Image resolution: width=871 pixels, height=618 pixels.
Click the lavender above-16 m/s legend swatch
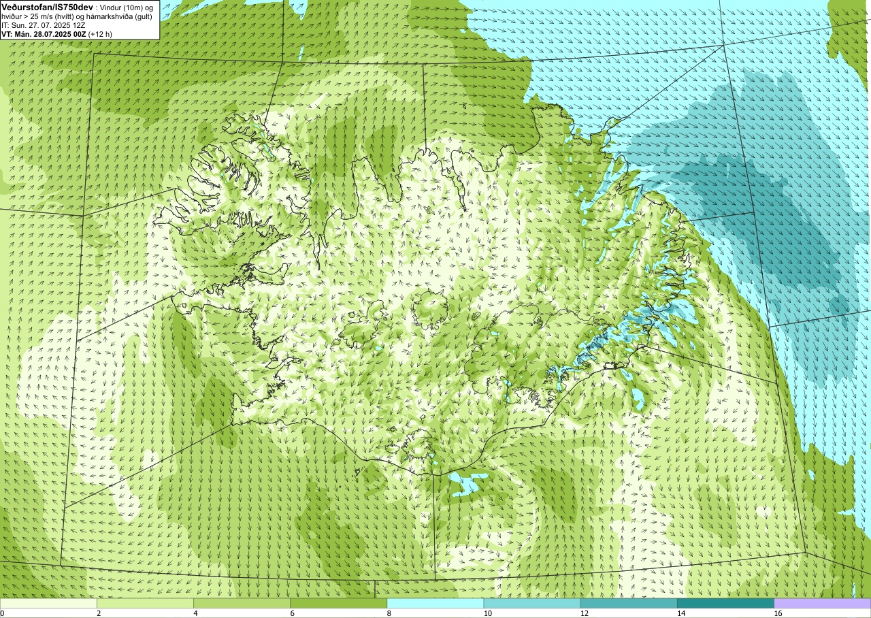(822, 603)
